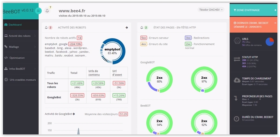Click the BeeBOT logo title

click(x=12, y=11)
